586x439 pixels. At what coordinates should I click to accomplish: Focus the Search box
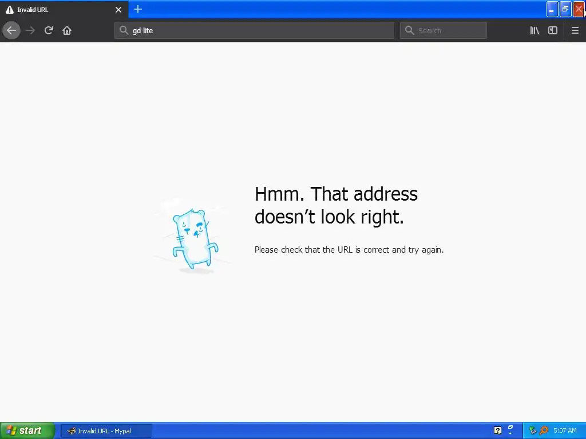pos(444,30)
